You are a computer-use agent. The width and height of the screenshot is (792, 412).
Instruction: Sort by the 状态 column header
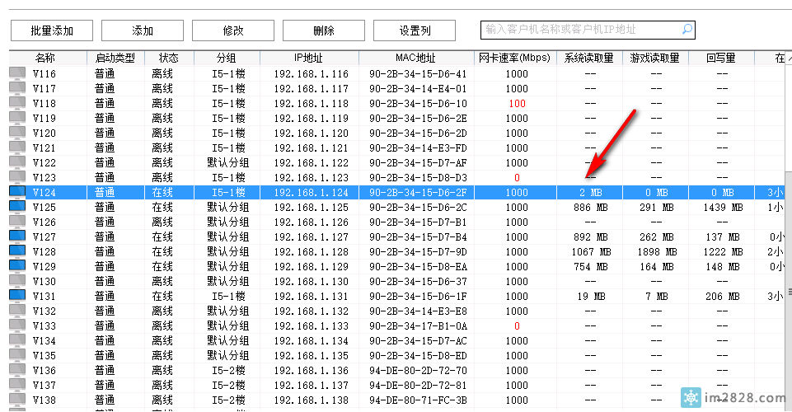(169, 58)
